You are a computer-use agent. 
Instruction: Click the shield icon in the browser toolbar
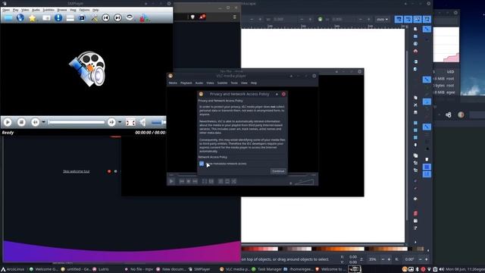(x=192, y=17)
